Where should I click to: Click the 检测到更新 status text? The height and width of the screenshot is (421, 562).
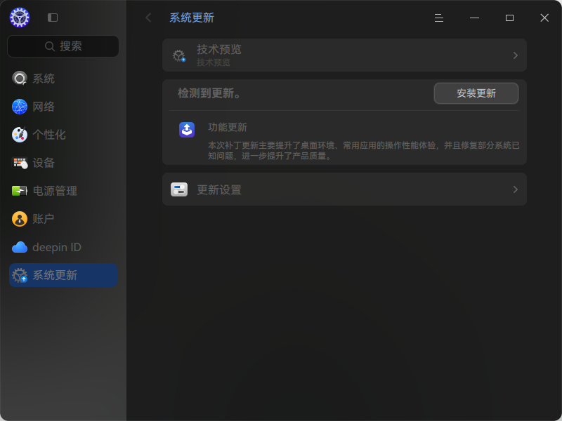(x=209, y=93)
